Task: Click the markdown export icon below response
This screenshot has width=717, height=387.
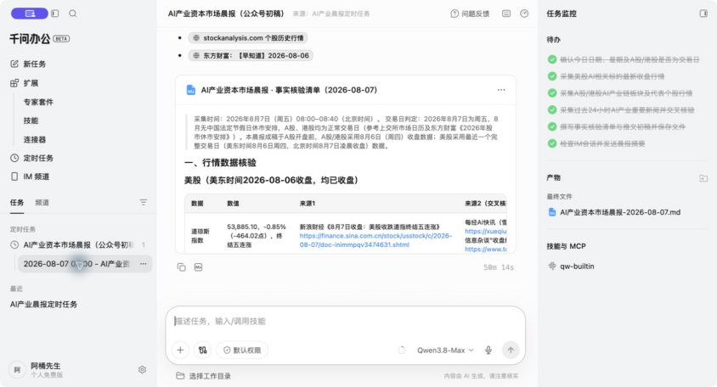Action: 198,266
